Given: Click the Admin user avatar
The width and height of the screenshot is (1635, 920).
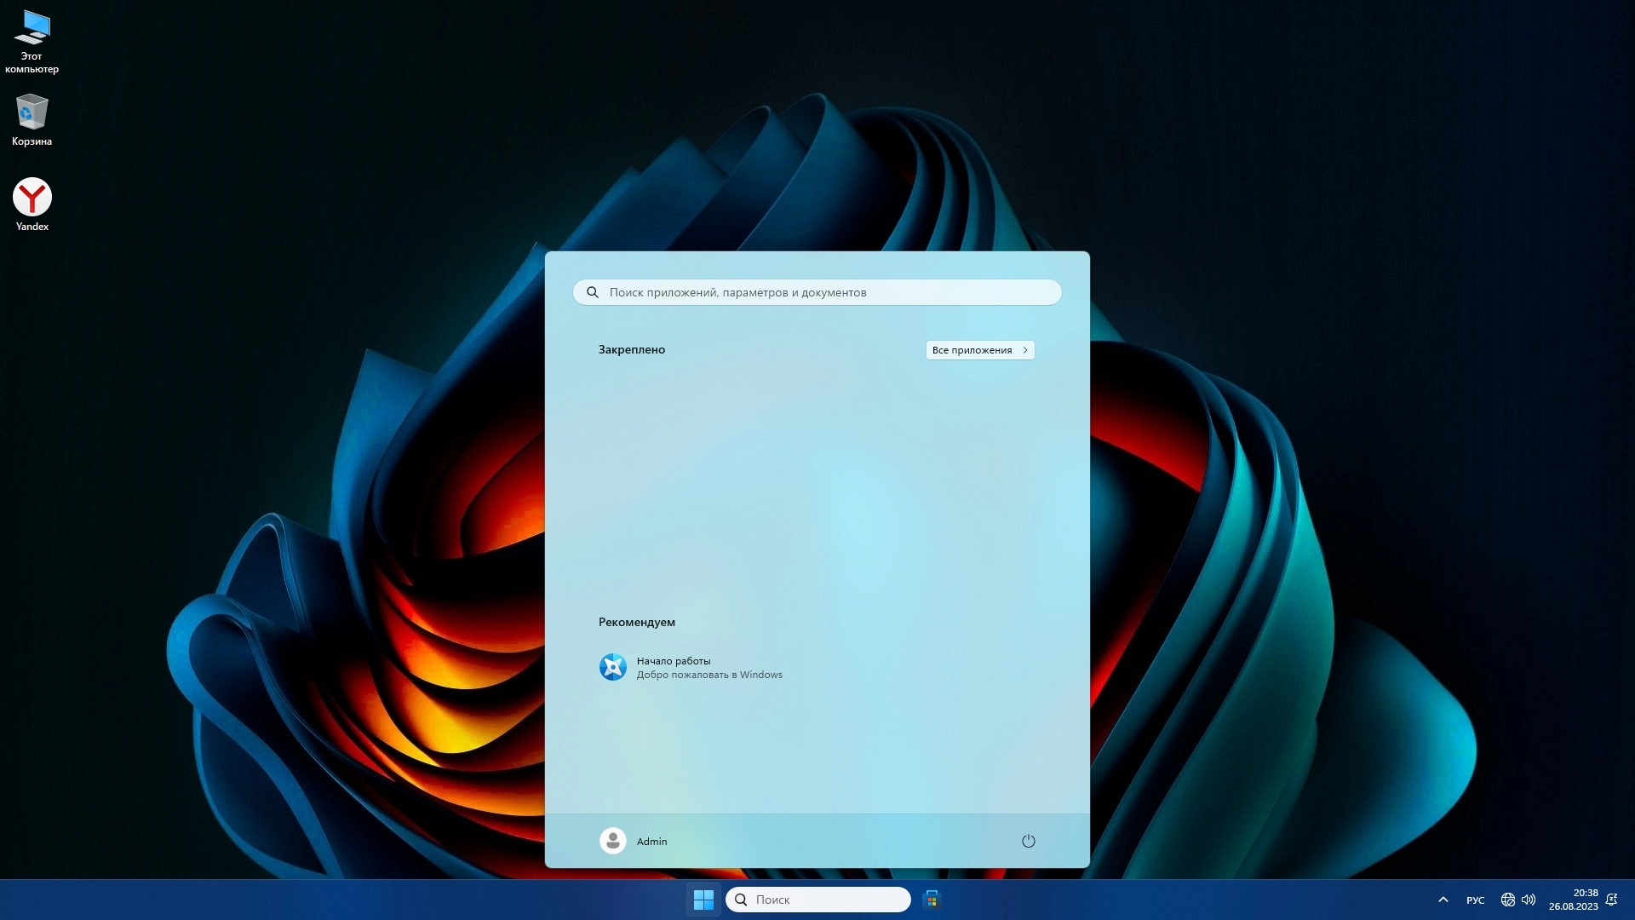Looking at the screenshot, I should [613, 841].
